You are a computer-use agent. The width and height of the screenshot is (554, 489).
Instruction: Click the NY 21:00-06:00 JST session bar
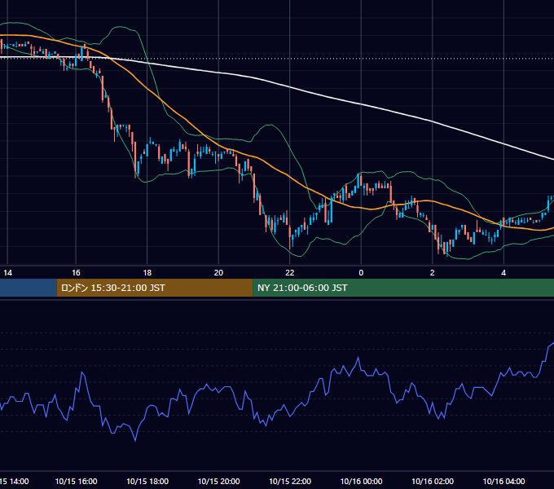(403, 288)
